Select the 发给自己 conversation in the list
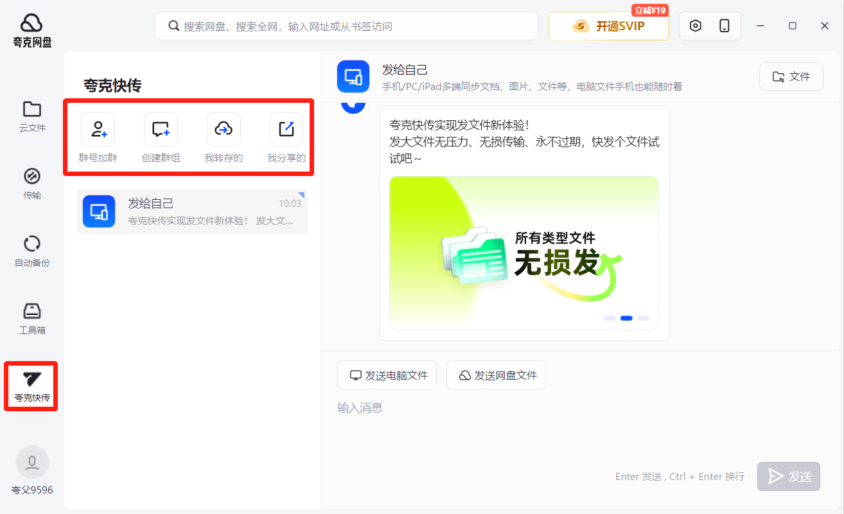The width and height of the screenshot is (844, 514). click(192, 211)
